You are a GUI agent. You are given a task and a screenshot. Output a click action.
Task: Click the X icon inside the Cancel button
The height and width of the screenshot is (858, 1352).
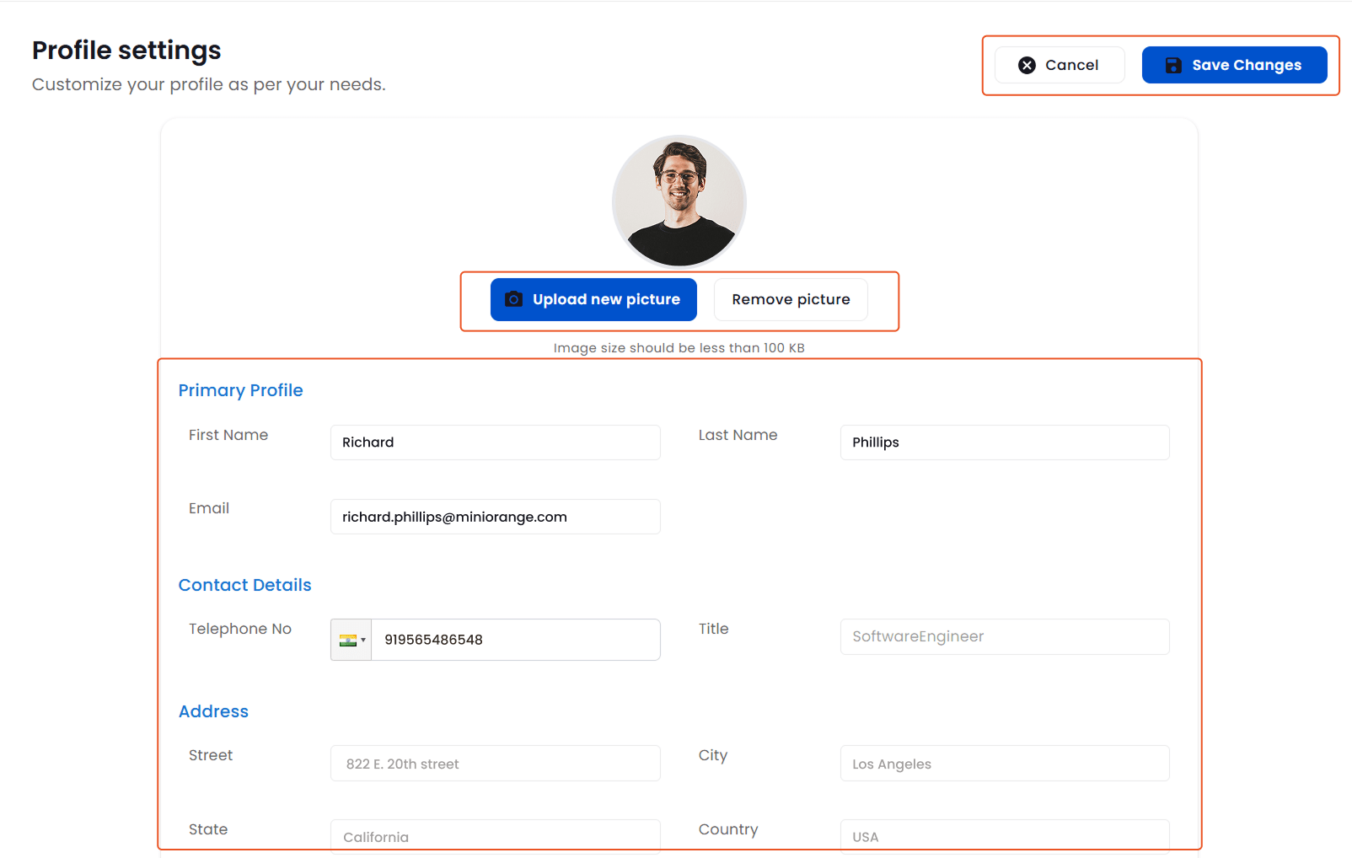tap(1027, 64)
